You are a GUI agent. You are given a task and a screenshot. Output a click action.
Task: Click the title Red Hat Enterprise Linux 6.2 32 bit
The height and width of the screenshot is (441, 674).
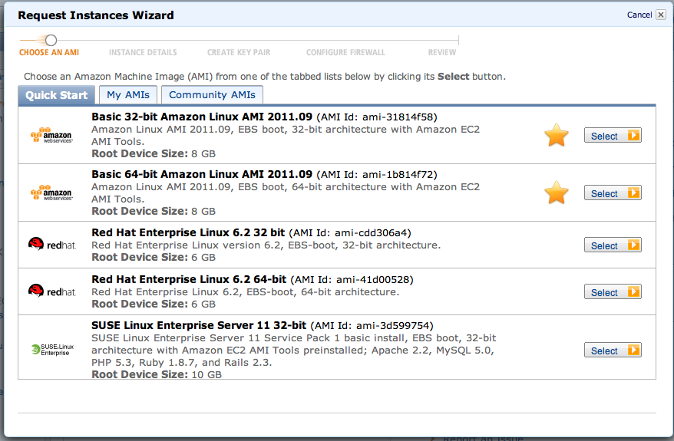(x=188, y=232)
